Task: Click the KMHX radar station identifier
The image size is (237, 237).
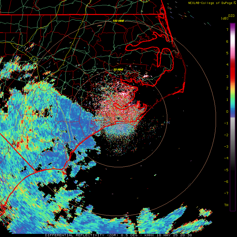Action: 150,235
